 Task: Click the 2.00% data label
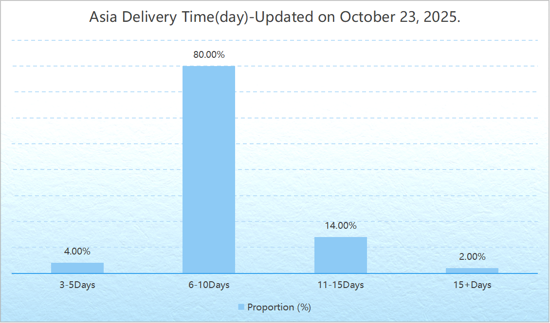pyautogui.click(x=472, y=257)
